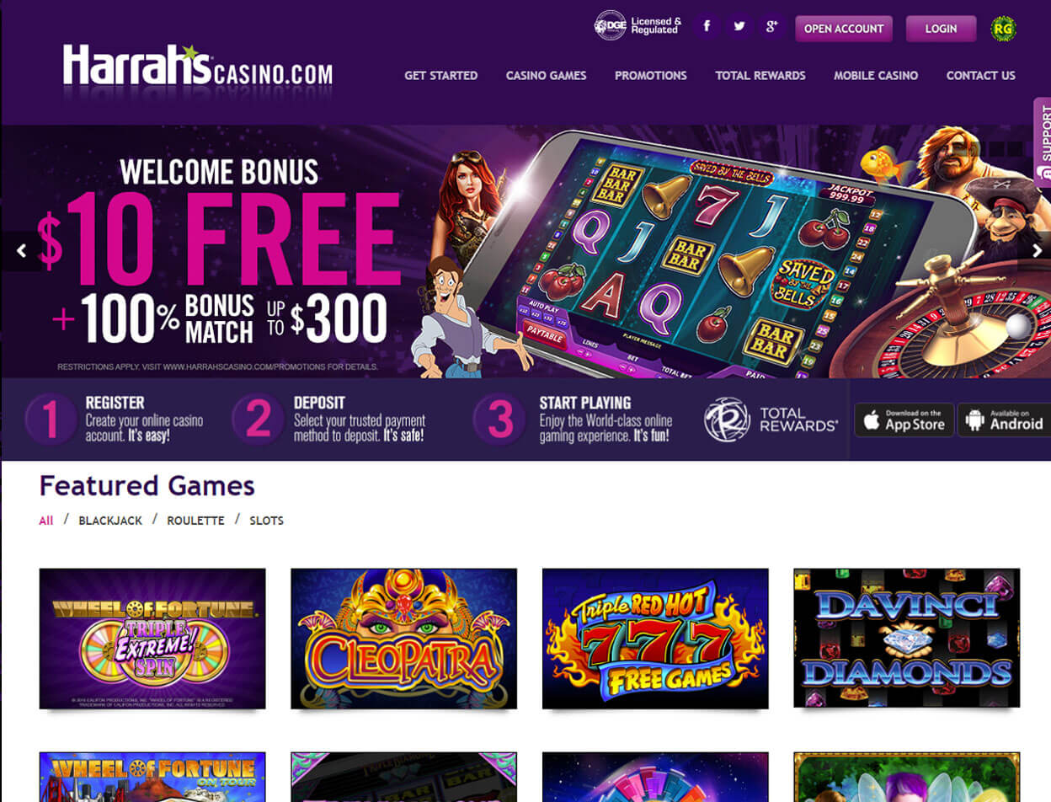This screenshot has width=1051, height=802.
Task: Download from the App Store badge
Action: [x=904, y=420]
